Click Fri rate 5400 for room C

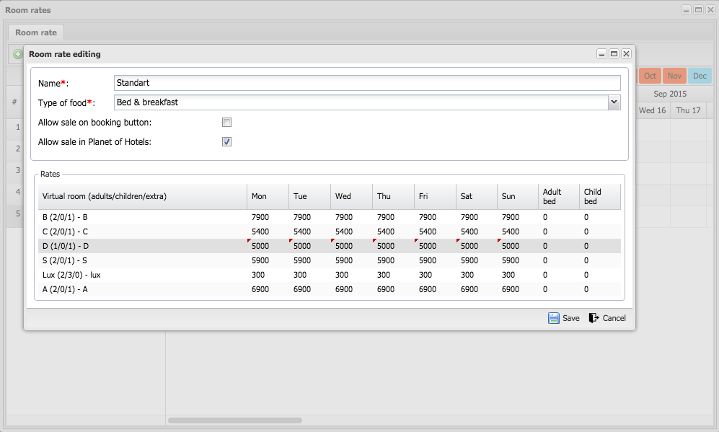[428, 232]
